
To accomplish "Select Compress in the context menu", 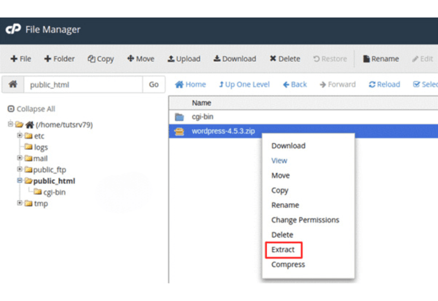I will (288, 264).
